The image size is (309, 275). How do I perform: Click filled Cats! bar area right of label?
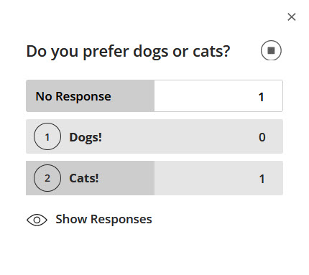pyautogui.click(x=126, y=178)
